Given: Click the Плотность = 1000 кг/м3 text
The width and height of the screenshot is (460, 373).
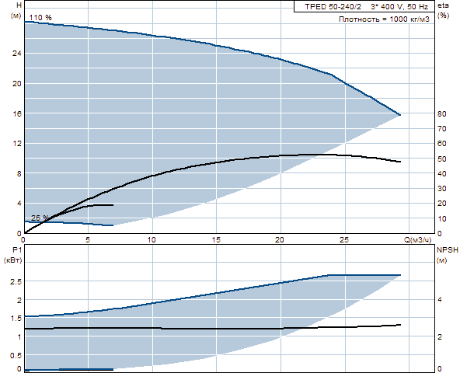Looking at the screenshot, I should [384, 19].
